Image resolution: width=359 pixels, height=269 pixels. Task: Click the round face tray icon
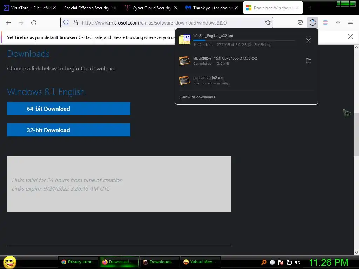pos(272,262)
